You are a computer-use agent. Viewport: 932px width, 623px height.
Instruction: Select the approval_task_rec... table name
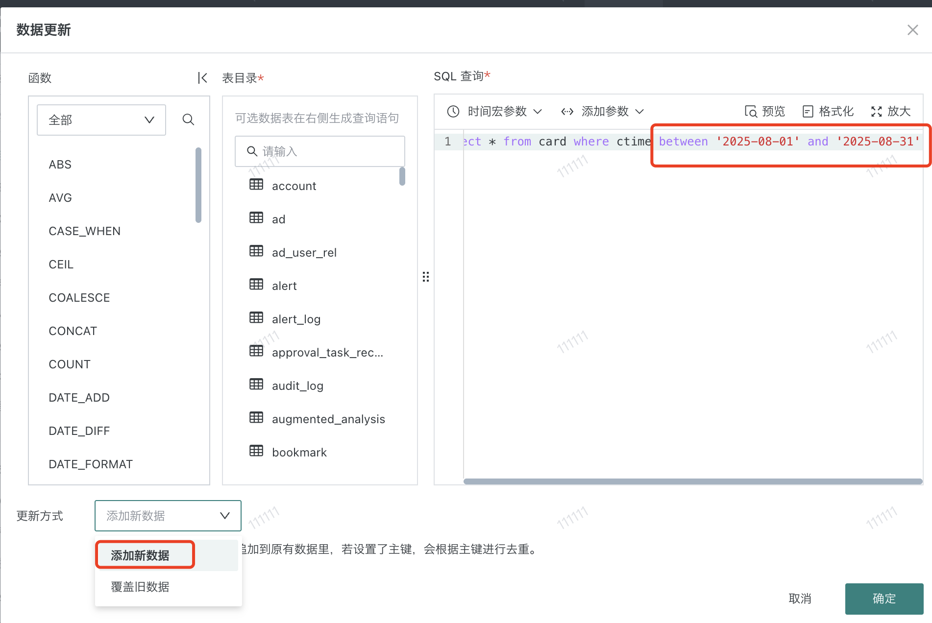coord(328,353)
